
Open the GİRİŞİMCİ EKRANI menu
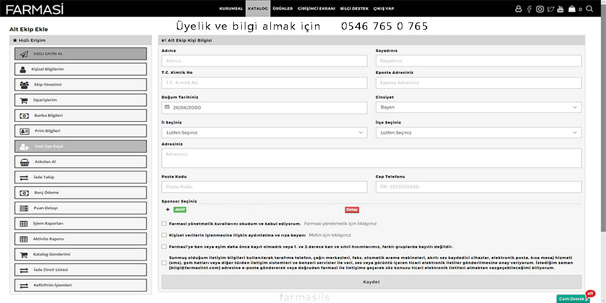(x=316, y=8)
